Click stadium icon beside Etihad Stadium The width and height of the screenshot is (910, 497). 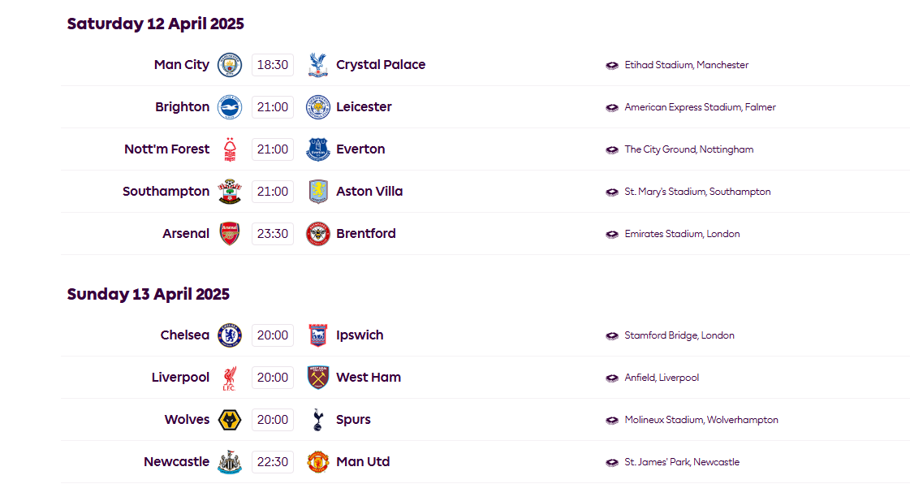(x=612, y=66)
